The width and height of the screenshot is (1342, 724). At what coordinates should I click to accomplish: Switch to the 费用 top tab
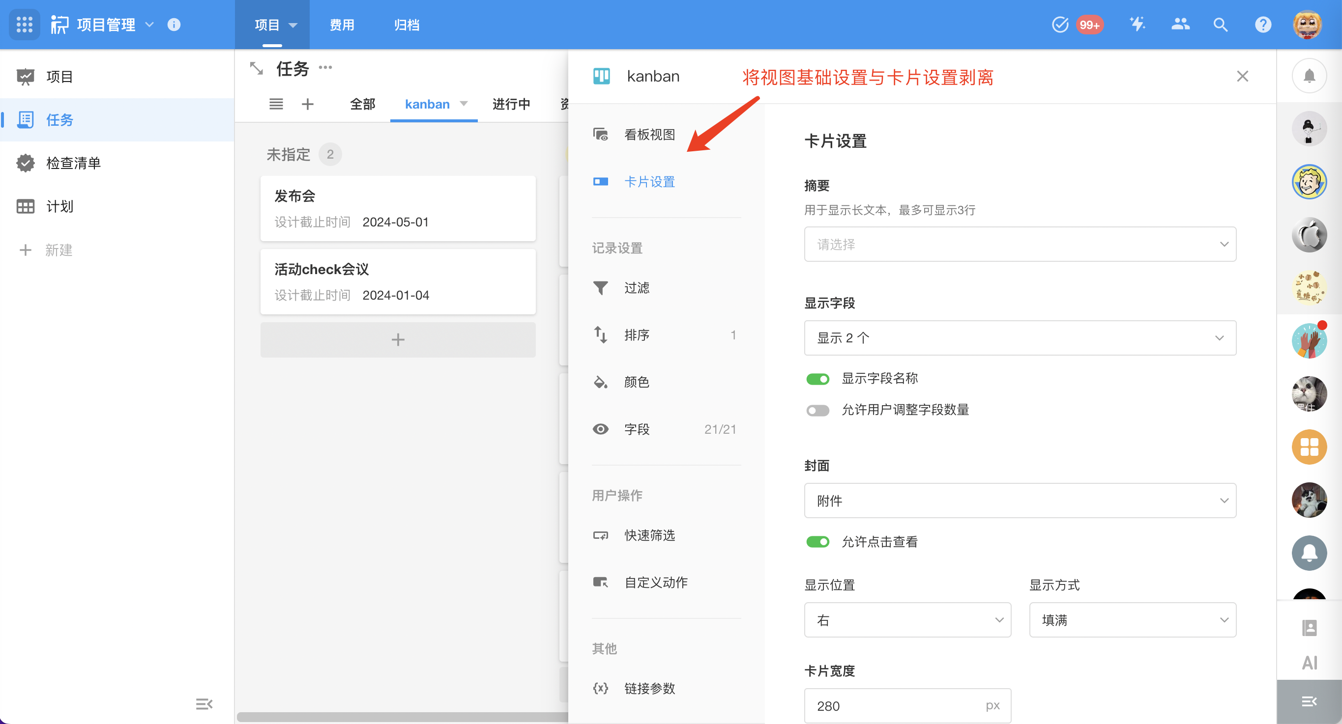342,25
